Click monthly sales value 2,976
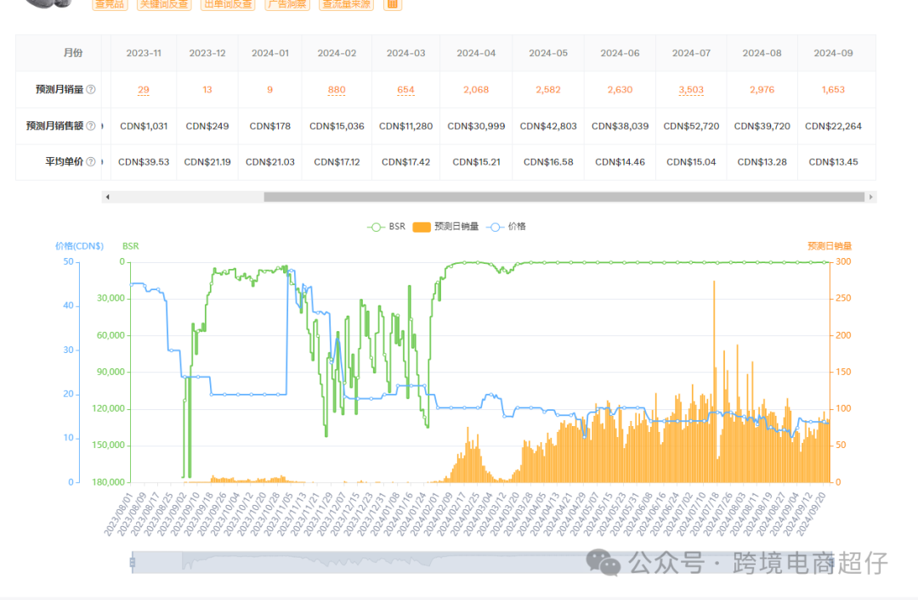The image size is (918, 600). coord(762,89)
